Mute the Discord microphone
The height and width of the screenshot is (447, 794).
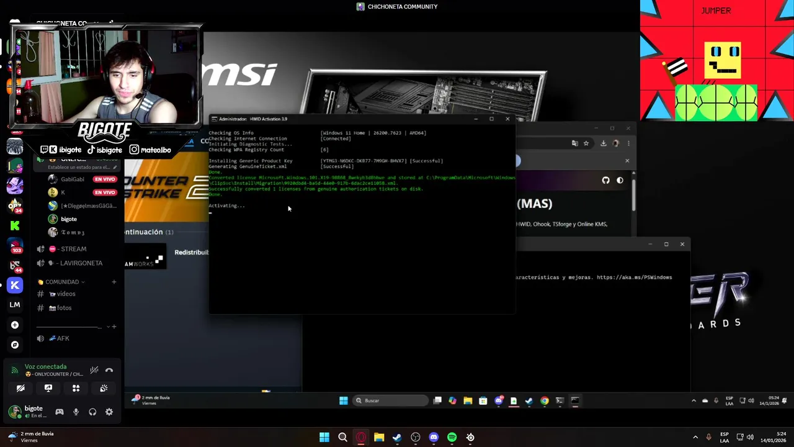pyautogui.click(x=76, y=412)
